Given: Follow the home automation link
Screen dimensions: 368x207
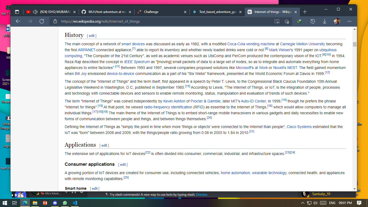Looking at the screenshot, I should tap(235, 173).
